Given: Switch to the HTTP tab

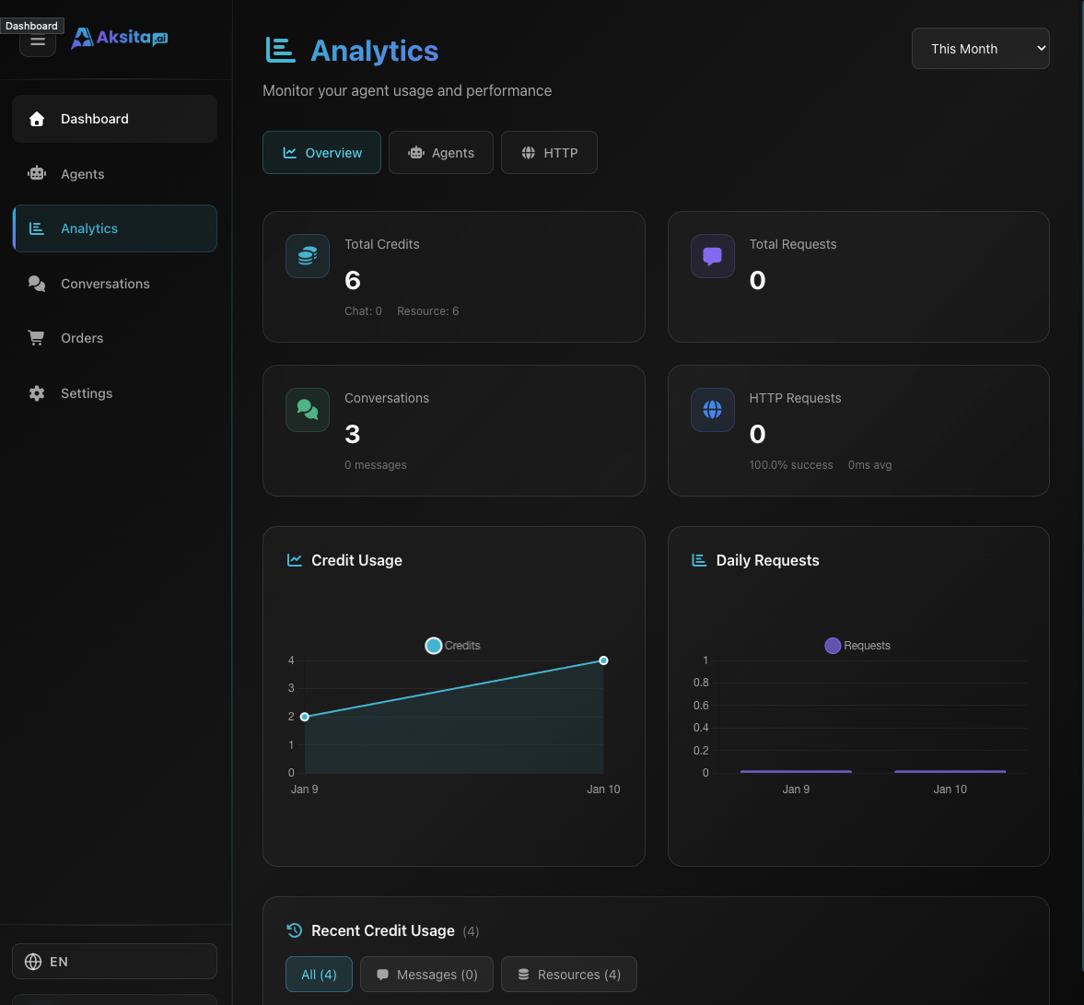Looking at the screenshot, I should (x=549, y=152).
